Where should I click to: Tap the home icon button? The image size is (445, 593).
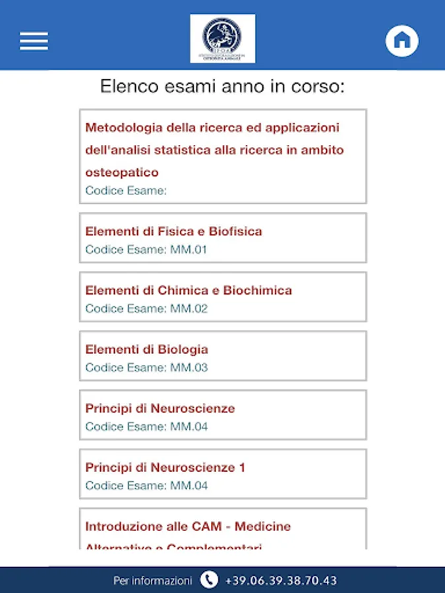tap(401, 41)
